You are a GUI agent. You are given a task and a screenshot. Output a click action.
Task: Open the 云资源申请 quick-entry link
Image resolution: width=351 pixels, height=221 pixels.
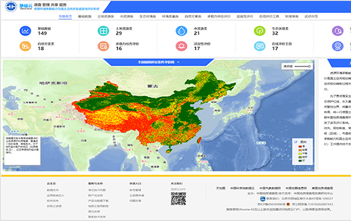pyautogui.click(x=137, y=195)
